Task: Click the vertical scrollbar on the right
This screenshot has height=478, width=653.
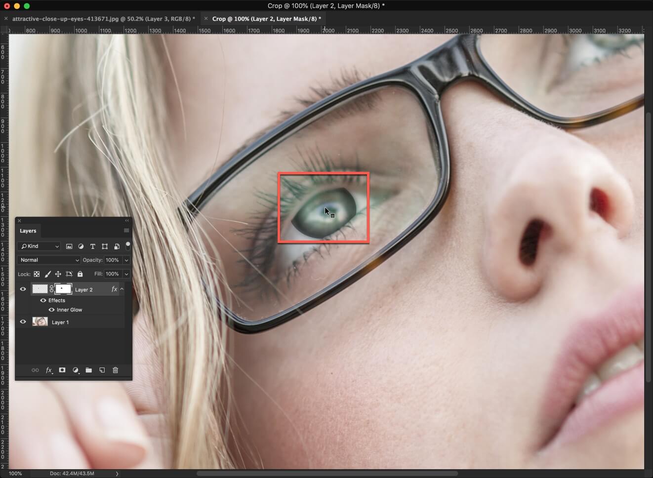Action: click(649, 247)
